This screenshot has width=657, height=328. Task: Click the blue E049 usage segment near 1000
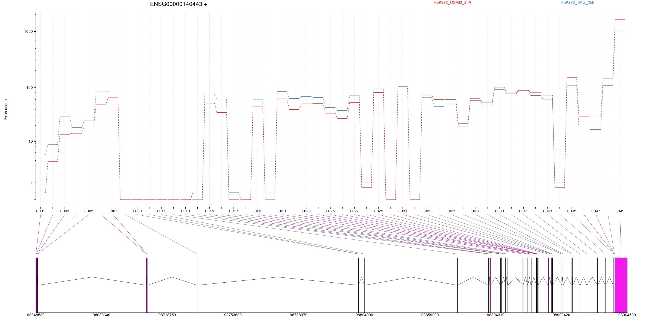[x=620, y=31]
